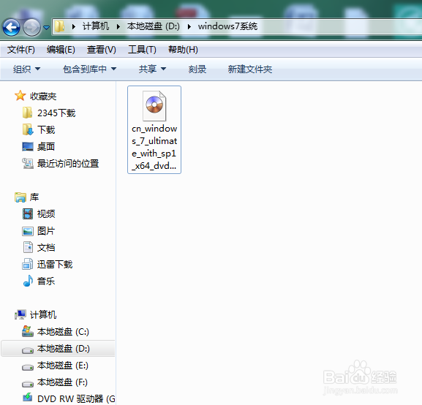Click the 迅雷下载 library icon

pyautogui.click(x=28, y=264)
